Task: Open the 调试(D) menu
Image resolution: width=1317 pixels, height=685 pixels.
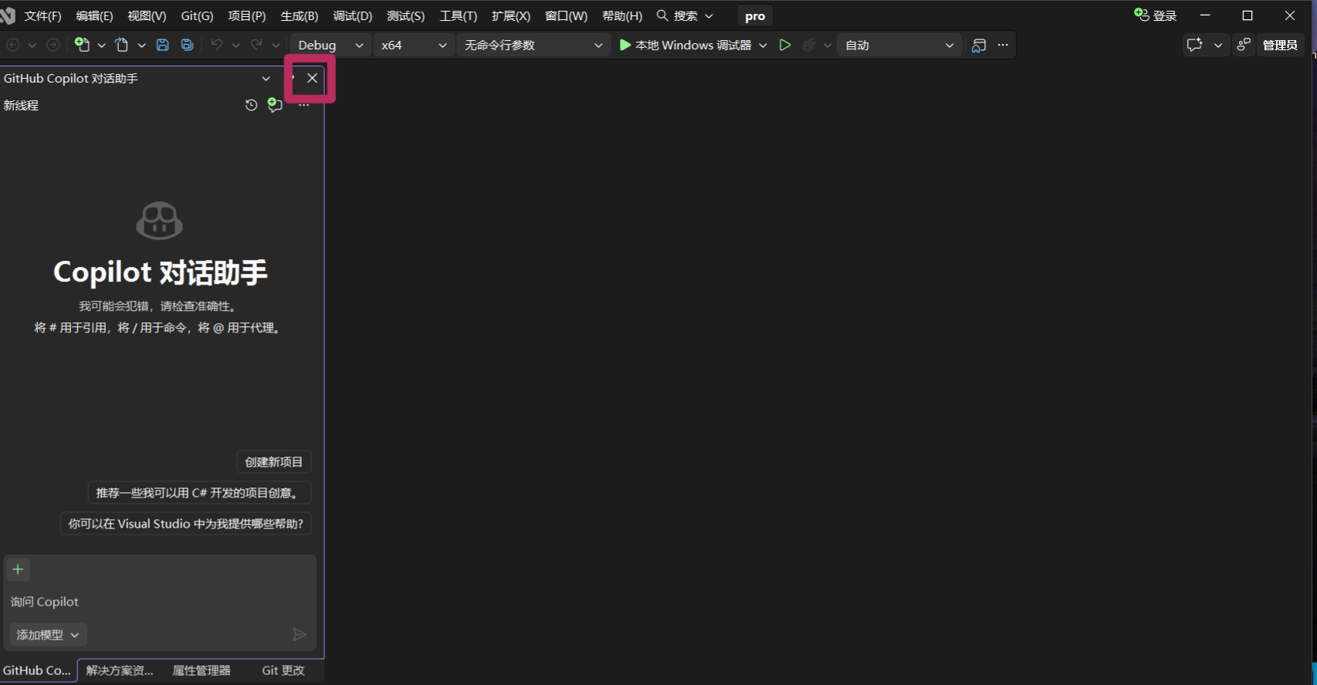Action: (353, 16)
